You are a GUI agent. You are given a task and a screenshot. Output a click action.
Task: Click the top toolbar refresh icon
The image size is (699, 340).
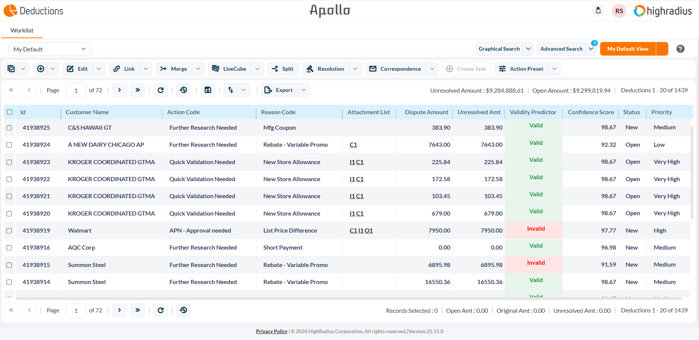pyautogui.click(x=161, y=90)
